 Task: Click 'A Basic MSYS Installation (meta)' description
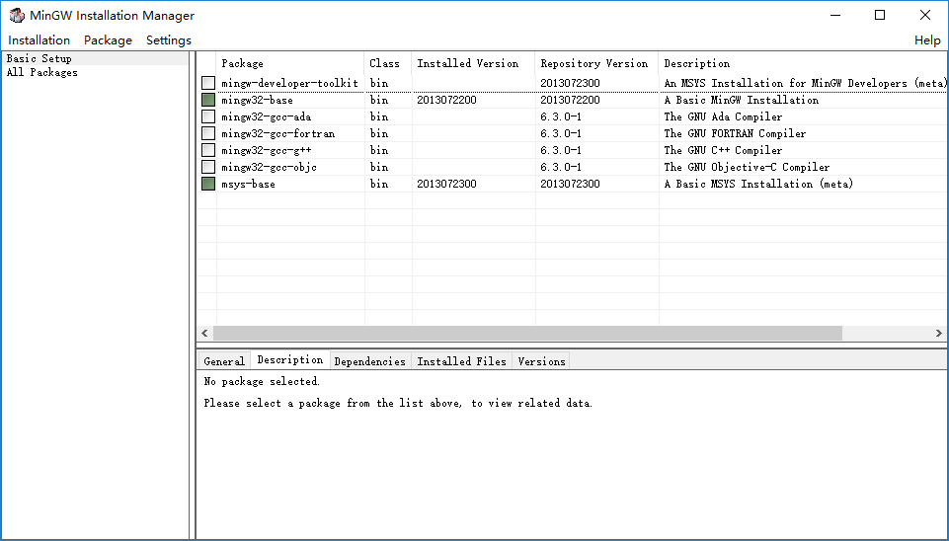[x=758, y=184]
